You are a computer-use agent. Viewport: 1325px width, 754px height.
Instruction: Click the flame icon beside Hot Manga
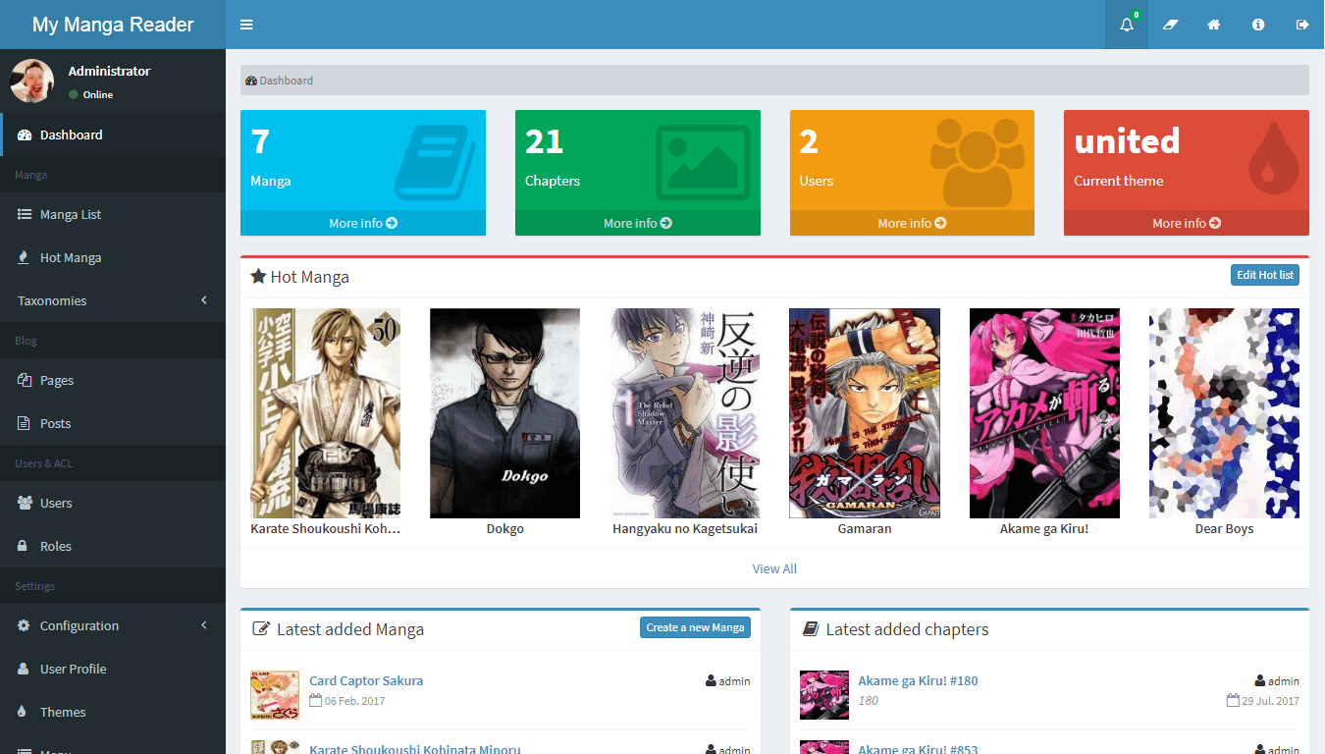pos(24,257)
